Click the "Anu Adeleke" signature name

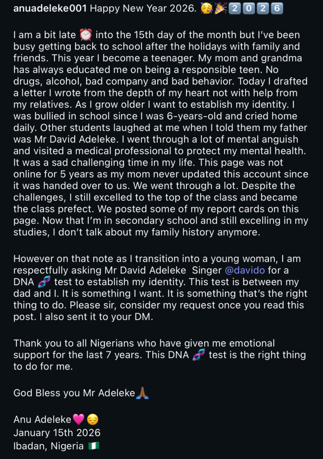coord(42,420)
